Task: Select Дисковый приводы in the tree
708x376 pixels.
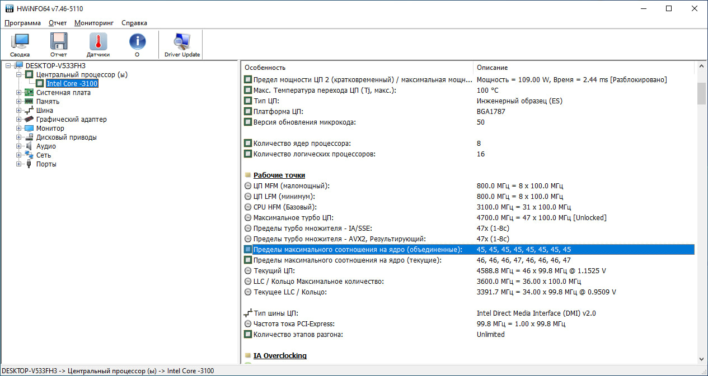Action: [x=66, y=137]
